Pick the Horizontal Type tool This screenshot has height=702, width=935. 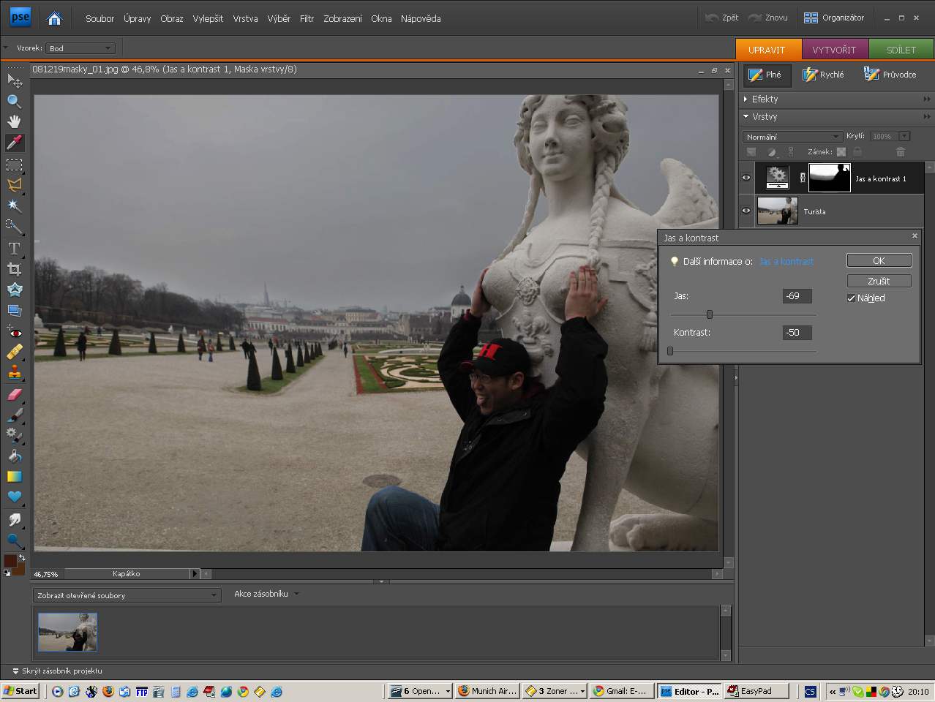click(x=14, y=249)
